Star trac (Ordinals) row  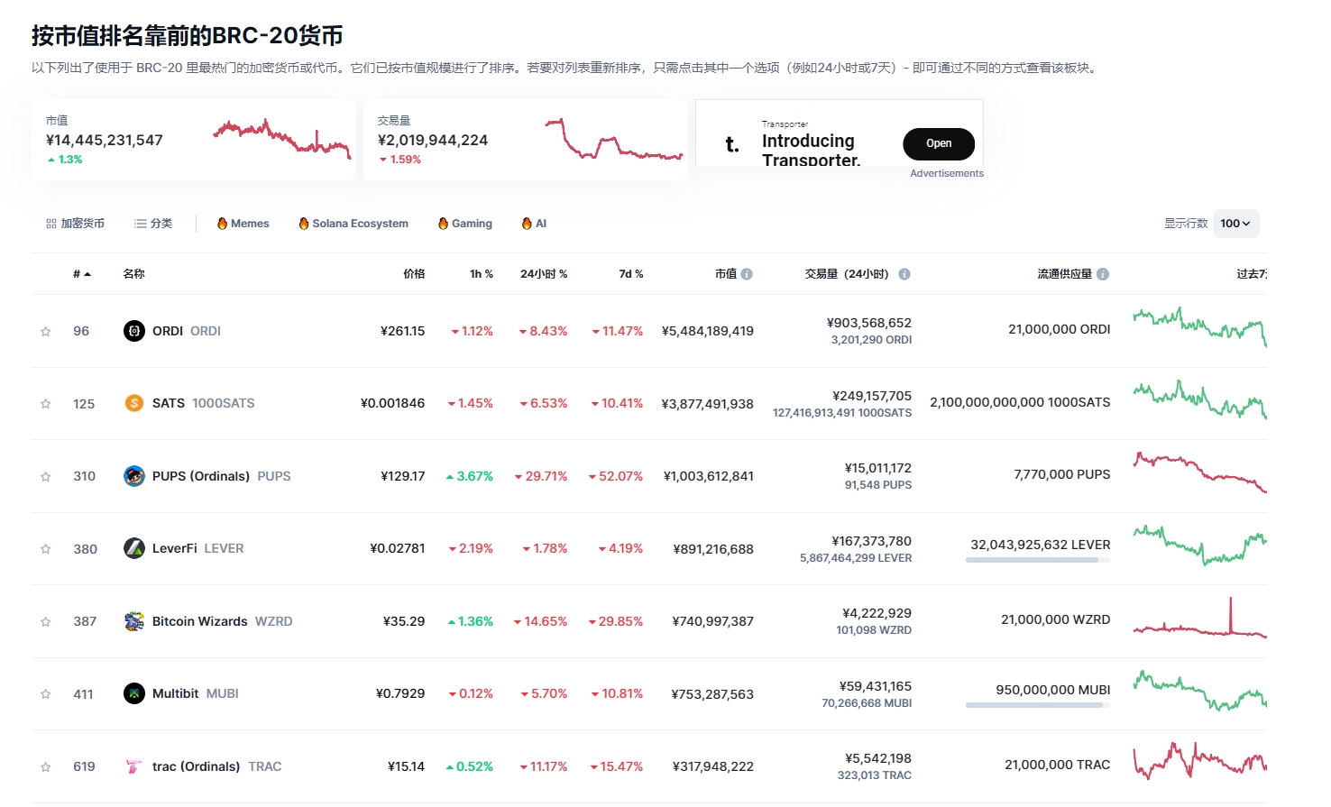point(45,767)
